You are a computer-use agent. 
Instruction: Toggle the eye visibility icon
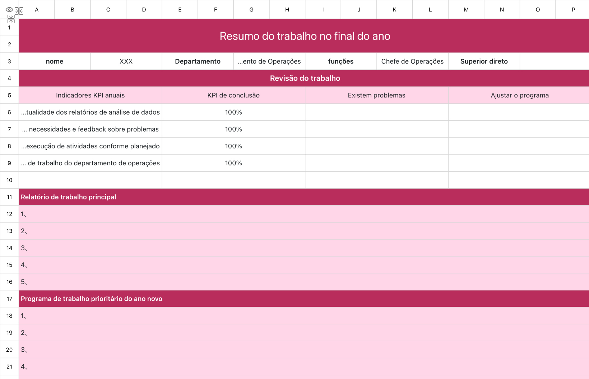click(10, 10)
